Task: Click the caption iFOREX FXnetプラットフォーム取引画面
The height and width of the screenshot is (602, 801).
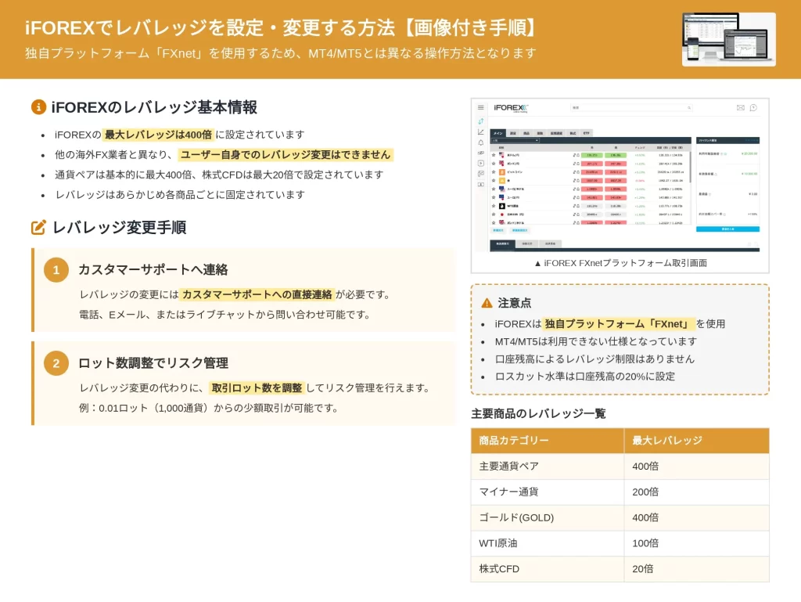Action: coord(620,263)
